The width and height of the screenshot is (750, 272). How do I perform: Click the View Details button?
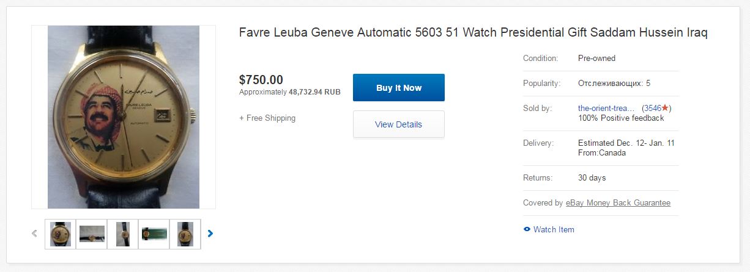(398, 124)
